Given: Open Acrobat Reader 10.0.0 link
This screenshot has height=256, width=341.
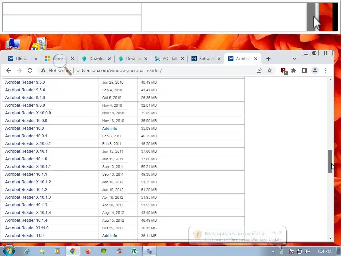Looking at the screenshot, I should [x=26, y=120].
